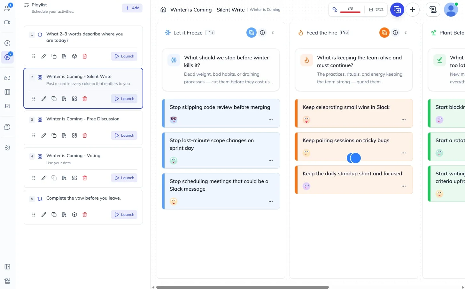Delete the 'Silent Write' activity
The height and width of the screenshot is (289, 465).
point(85,99)
